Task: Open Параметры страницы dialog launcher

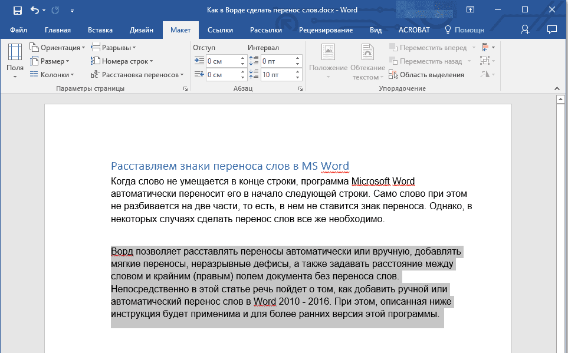Action: [185, 88]
